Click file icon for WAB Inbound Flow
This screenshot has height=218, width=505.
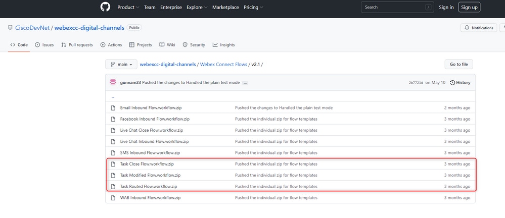coord(113,198)
